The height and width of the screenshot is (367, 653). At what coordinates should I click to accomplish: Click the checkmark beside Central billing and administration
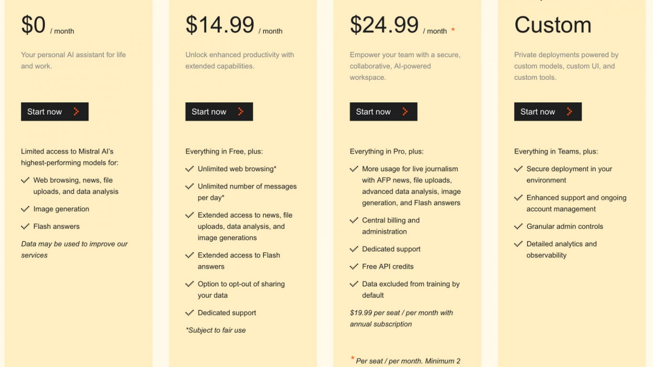[x=354, y=220]
